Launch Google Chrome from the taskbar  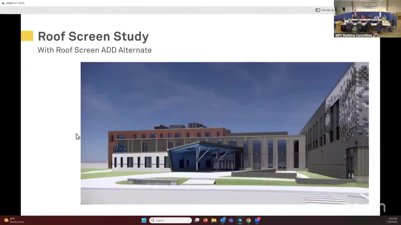tap(248, 220)
